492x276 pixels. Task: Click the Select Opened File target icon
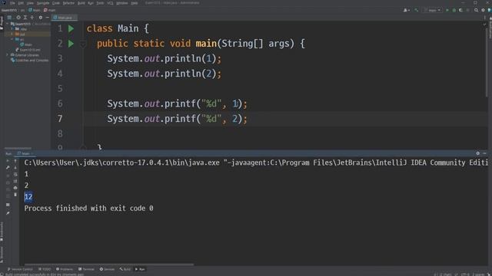pos(18,18)
